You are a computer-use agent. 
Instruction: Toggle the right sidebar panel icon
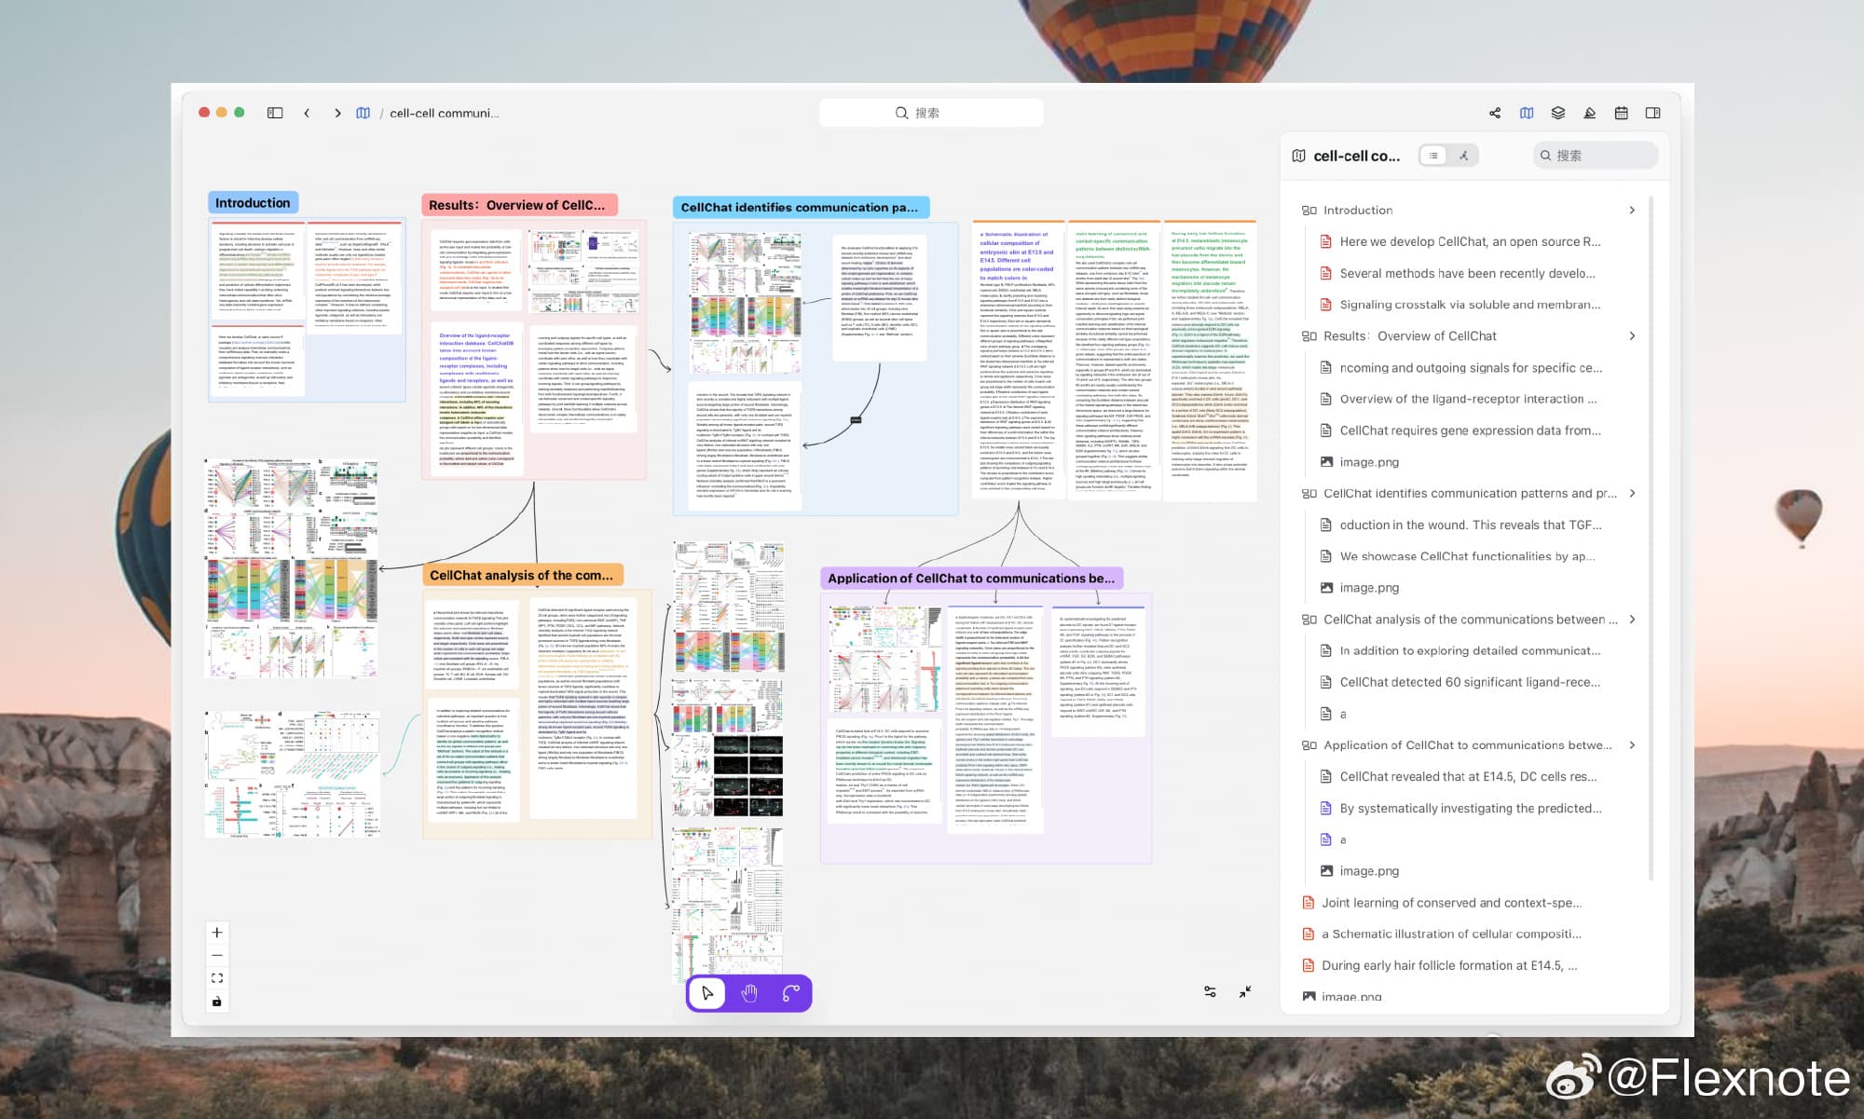click(x=1653, y=113)
